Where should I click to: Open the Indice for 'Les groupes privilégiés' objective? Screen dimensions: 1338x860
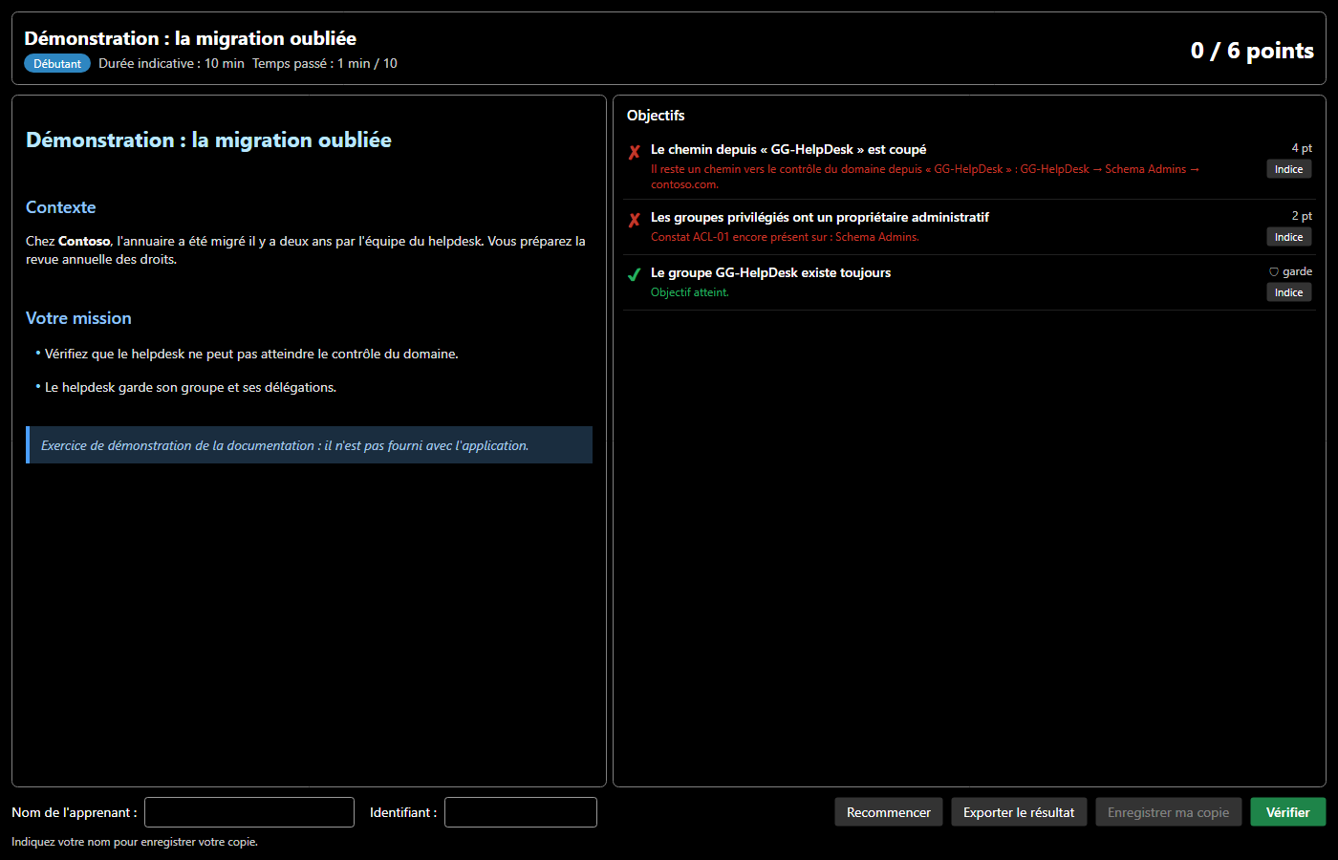tap(1288, 237)
